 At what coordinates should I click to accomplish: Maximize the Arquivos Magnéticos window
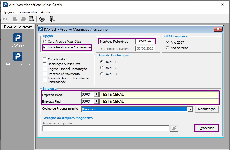click(209, 5)
